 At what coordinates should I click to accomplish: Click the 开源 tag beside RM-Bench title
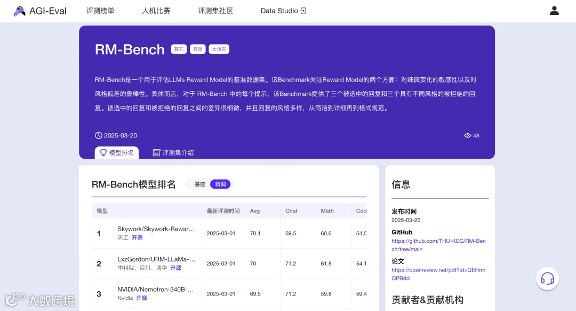click(x=198, y=49)
